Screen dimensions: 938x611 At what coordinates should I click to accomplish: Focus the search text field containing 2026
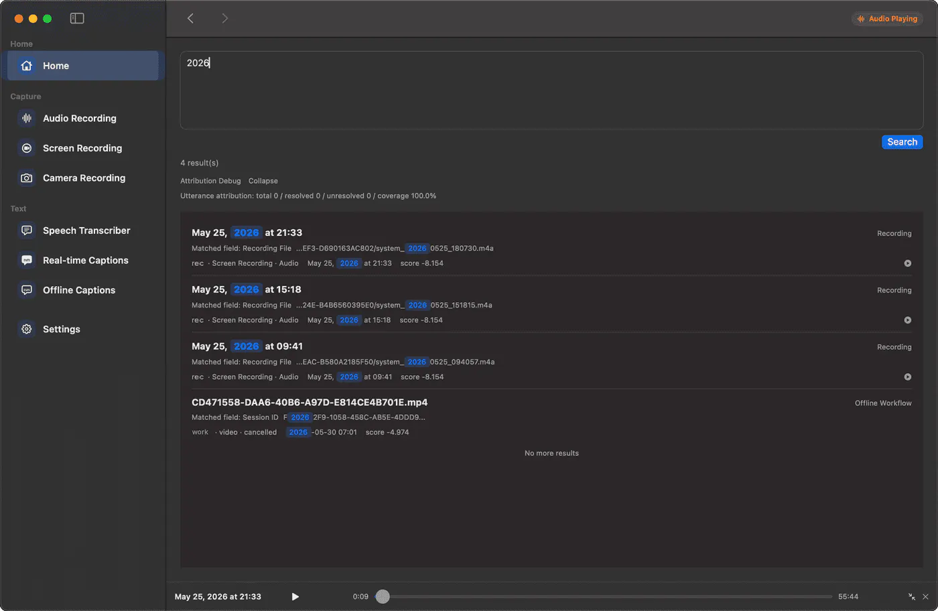551,90
